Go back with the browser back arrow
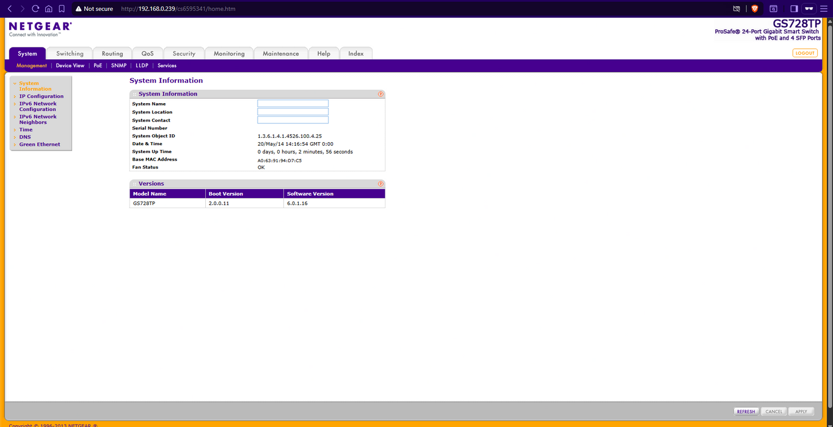Viewport: 833px width, 427px height. click(10, 9)
